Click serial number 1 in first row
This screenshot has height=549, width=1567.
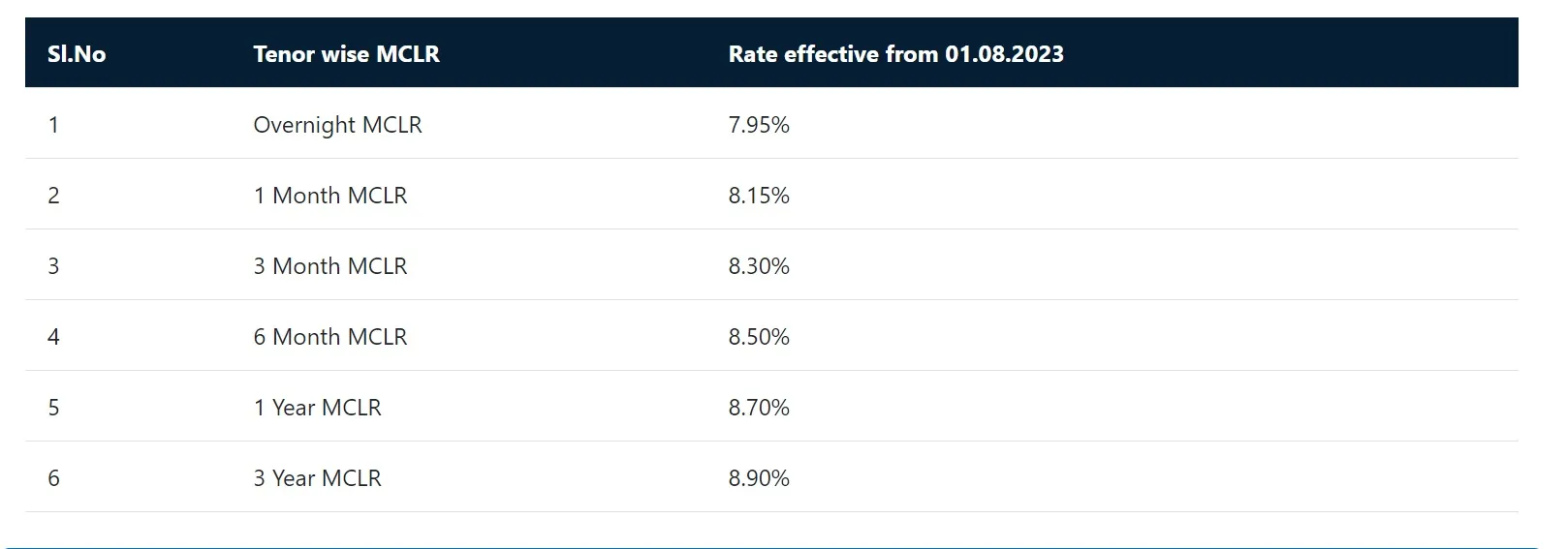pos(53,125)
